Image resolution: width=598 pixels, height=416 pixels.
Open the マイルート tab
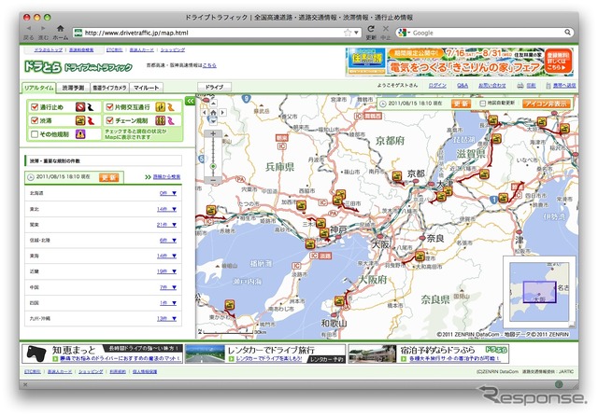tap(146, 88)
